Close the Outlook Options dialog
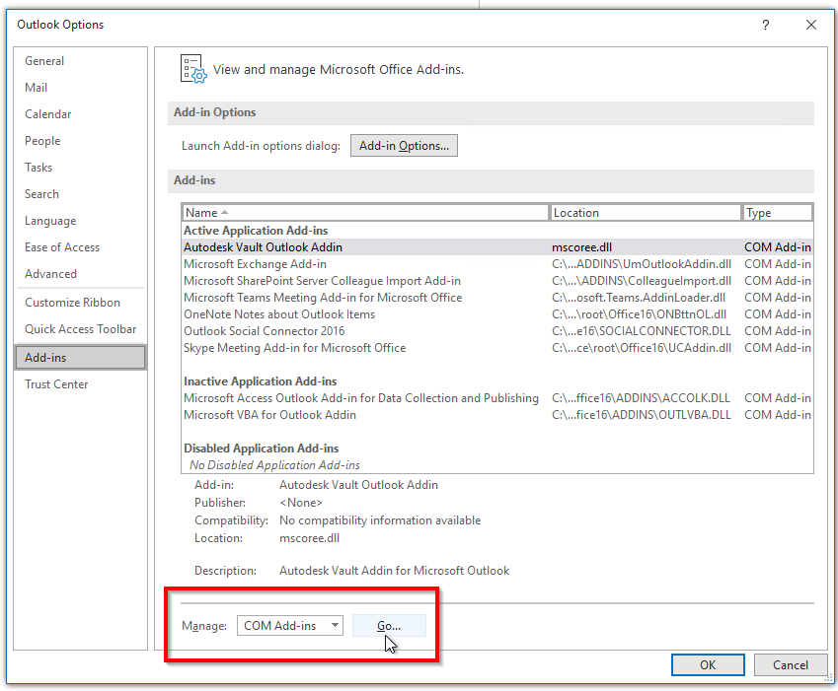 click(x=810, y=25)
